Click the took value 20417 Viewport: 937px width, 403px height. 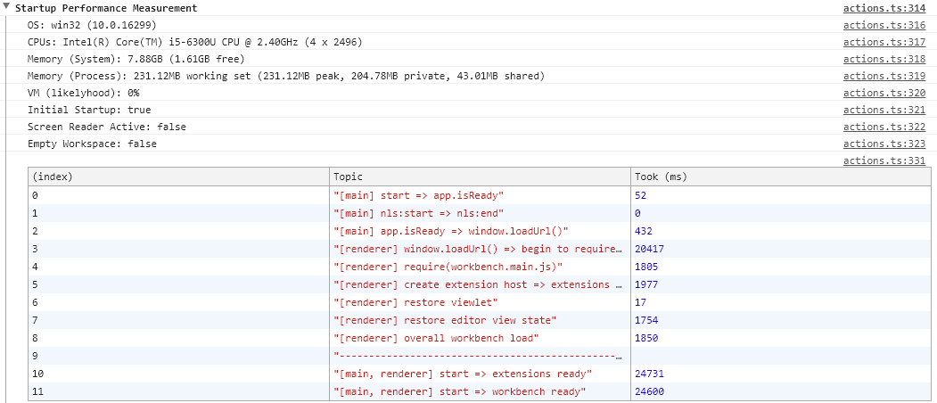point(649,249)
